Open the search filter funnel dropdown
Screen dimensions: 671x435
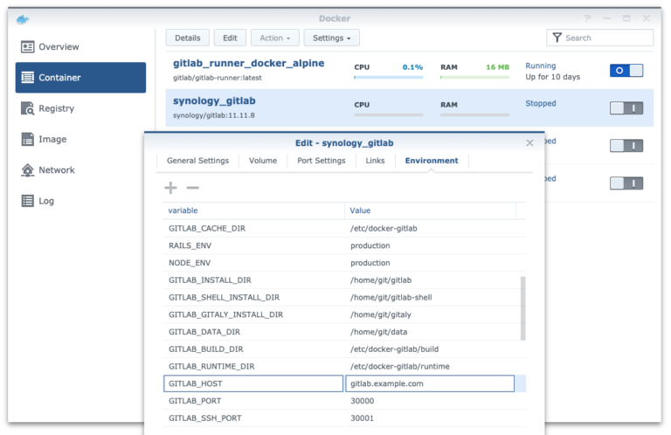tap(557, 38)
